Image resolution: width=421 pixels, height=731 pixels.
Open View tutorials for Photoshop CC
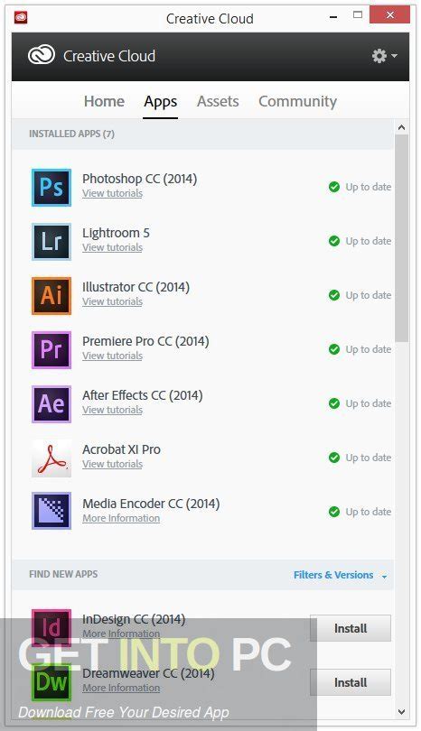coord(113,193)
